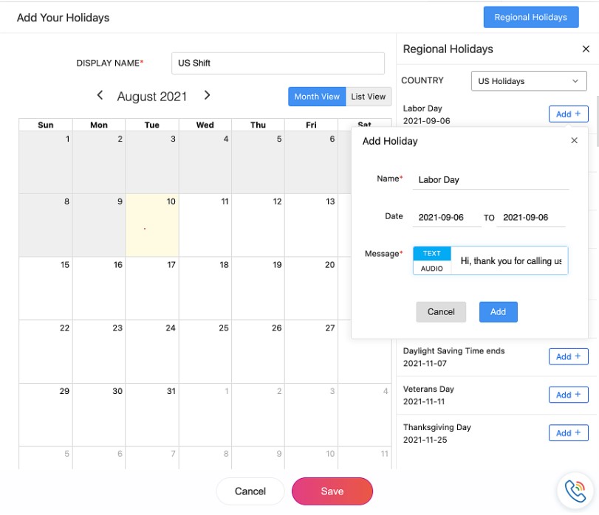Close the Add Holiday dialog
599x515 pixels.
pyautogui.click(x=574, y=140)
